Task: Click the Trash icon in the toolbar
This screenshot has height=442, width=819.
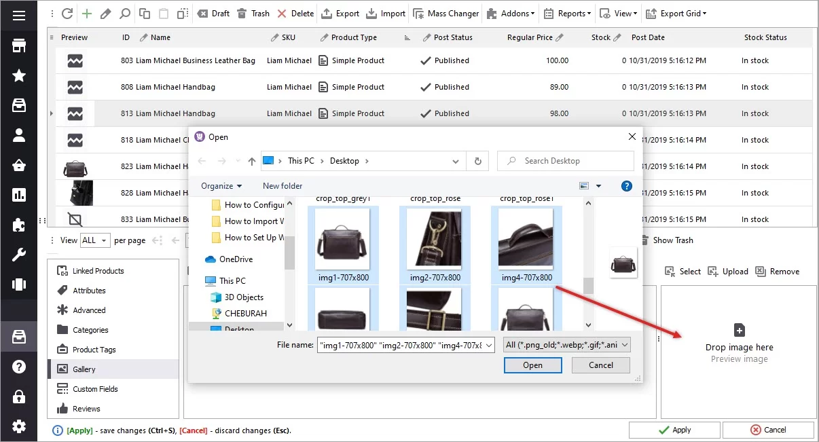Action: 251,13
